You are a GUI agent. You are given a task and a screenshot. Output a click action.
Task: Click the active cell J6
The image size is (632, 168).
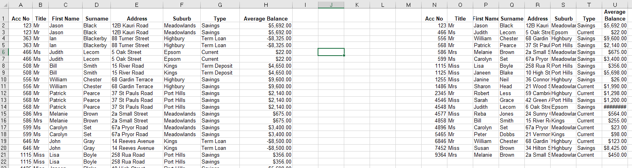pos(331,52)
